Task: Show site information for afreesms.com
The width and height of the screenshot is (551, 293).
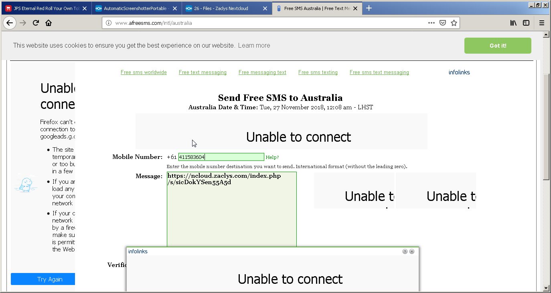Action: click(x=108, y=23)
